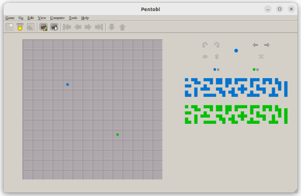Start a new game with toolbar icon
Viewport: 301px width, 196px height.
[x=10, y=27]
